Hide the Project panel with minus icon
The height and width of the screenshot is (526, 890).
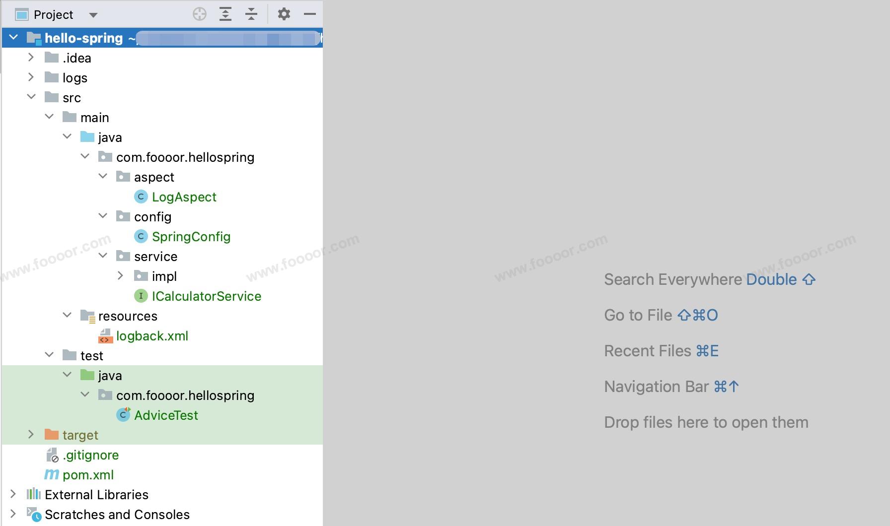tap(309, 14)
